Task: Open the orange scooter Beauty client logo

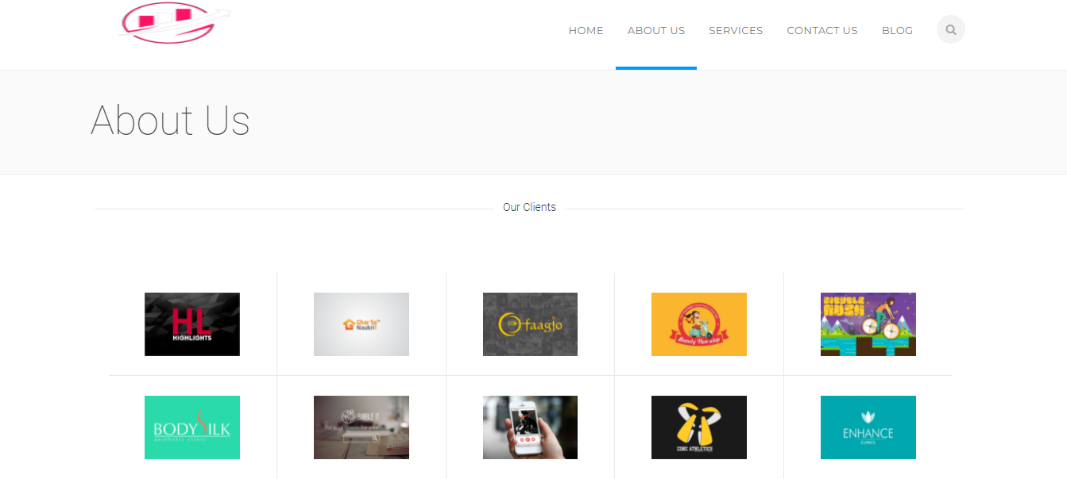Action: point(699,324)
